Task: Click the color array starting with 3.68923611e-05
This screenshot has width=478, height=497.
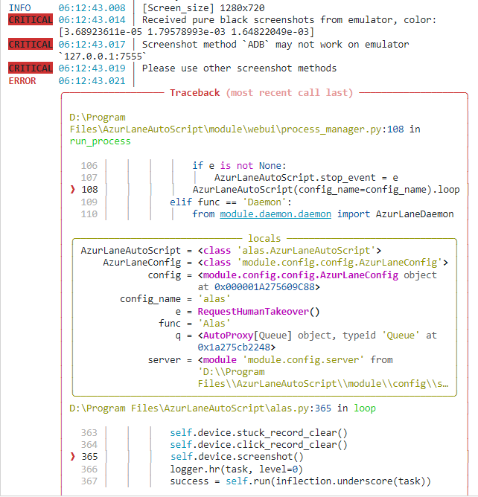Action: pos(186,32)
